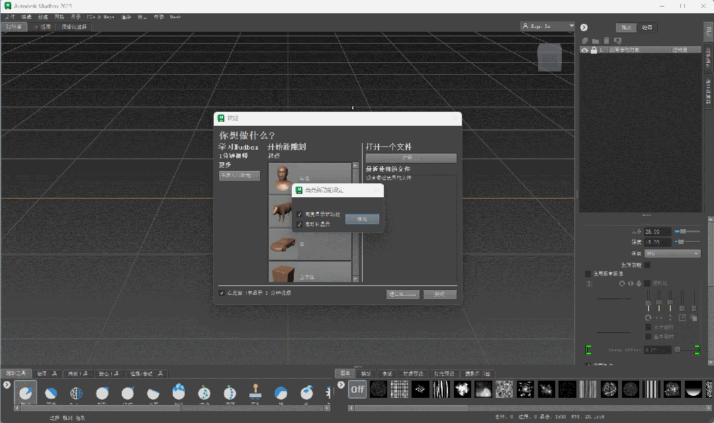Click the delete layer trash icon
Screen dimensions: 714x423
(607, 40)
